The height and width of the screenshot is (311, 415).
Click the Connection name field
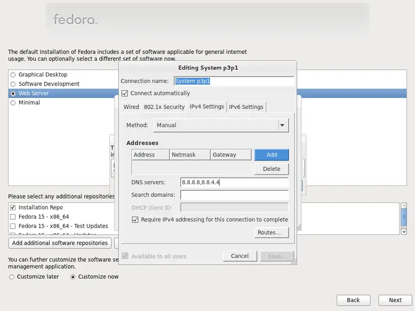tap(234, 81)
